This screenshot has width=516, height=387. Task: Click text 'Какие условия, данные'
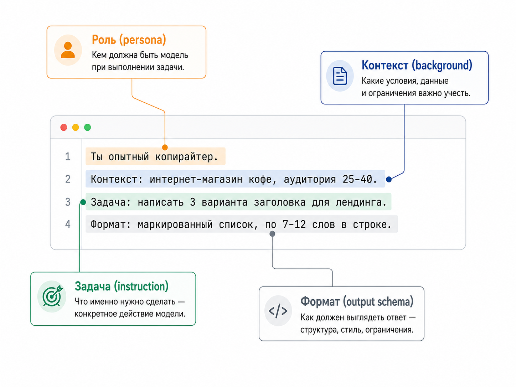coord(405,81)
